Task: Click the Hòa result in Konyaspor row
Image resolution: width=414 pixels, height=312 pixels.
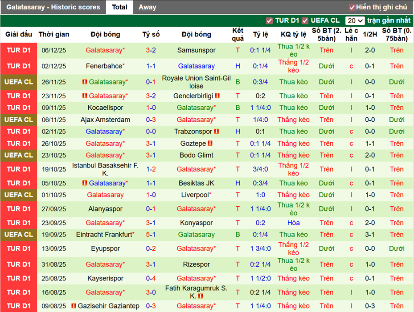Action: pos(293,223)
